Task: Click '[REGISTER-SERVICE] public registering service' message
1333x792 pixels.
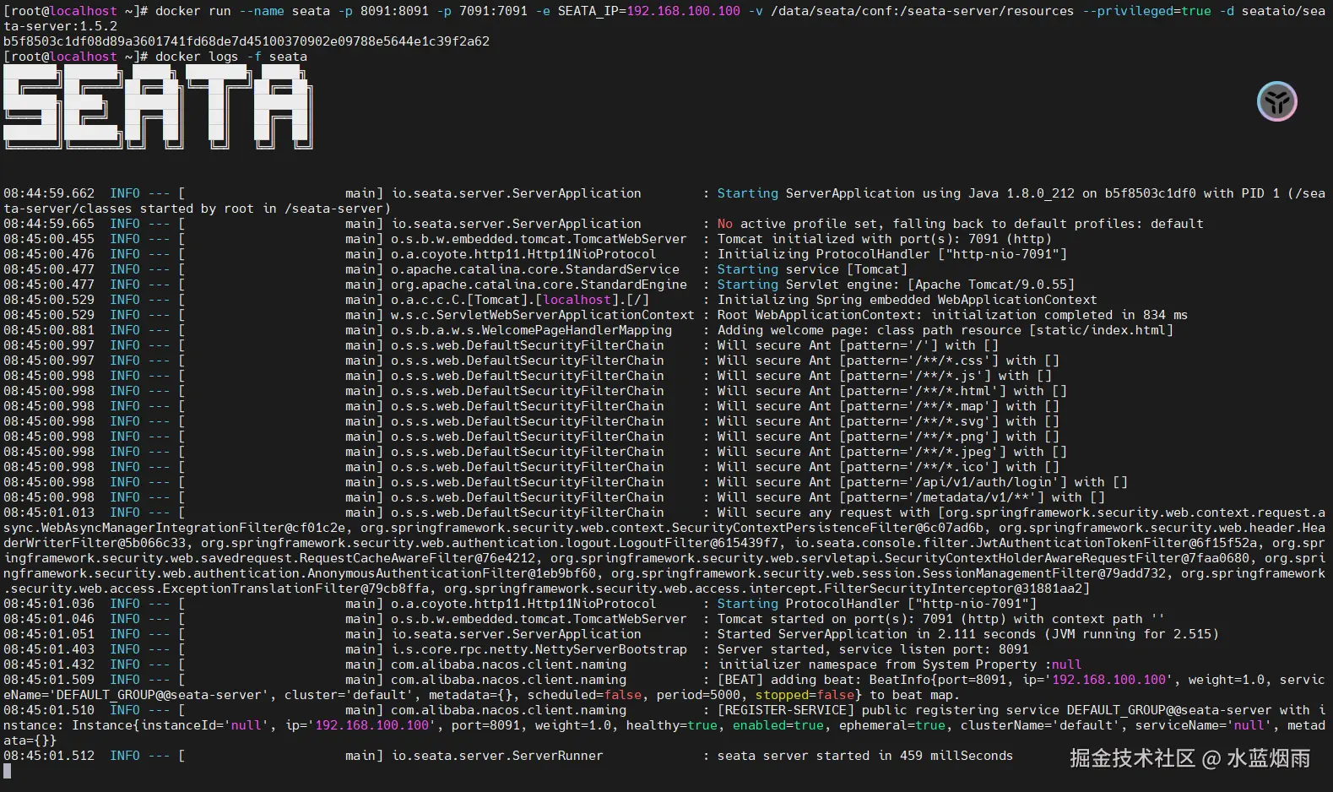Action: click(888, 710)
